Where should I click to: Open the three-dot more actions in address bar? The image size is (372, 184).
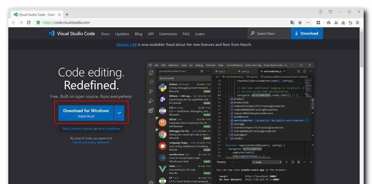308,23
